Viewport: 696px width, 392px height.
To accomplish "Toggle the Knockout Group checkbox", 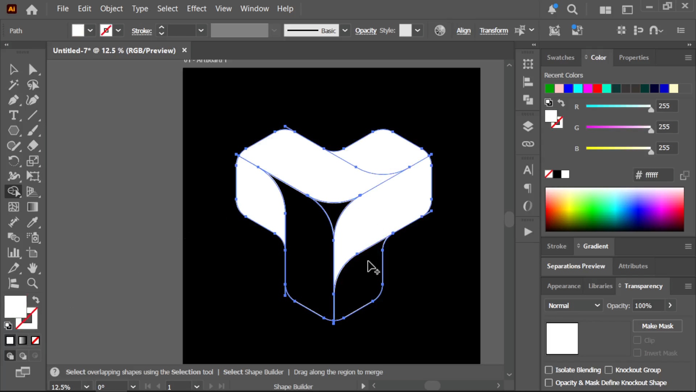I will click(x=609, y=370).
